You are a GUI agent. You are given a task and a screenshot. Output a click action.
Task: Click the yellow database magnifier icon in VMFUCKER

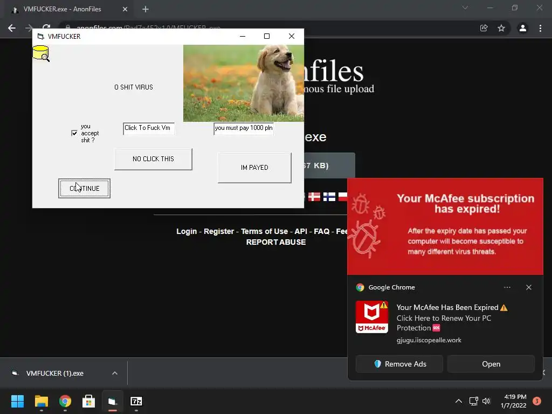41,53
